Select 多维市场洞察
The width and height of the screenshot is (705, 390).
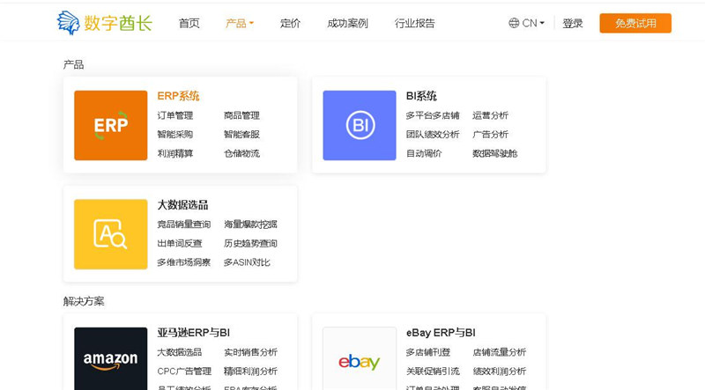[x=184, y=262]
